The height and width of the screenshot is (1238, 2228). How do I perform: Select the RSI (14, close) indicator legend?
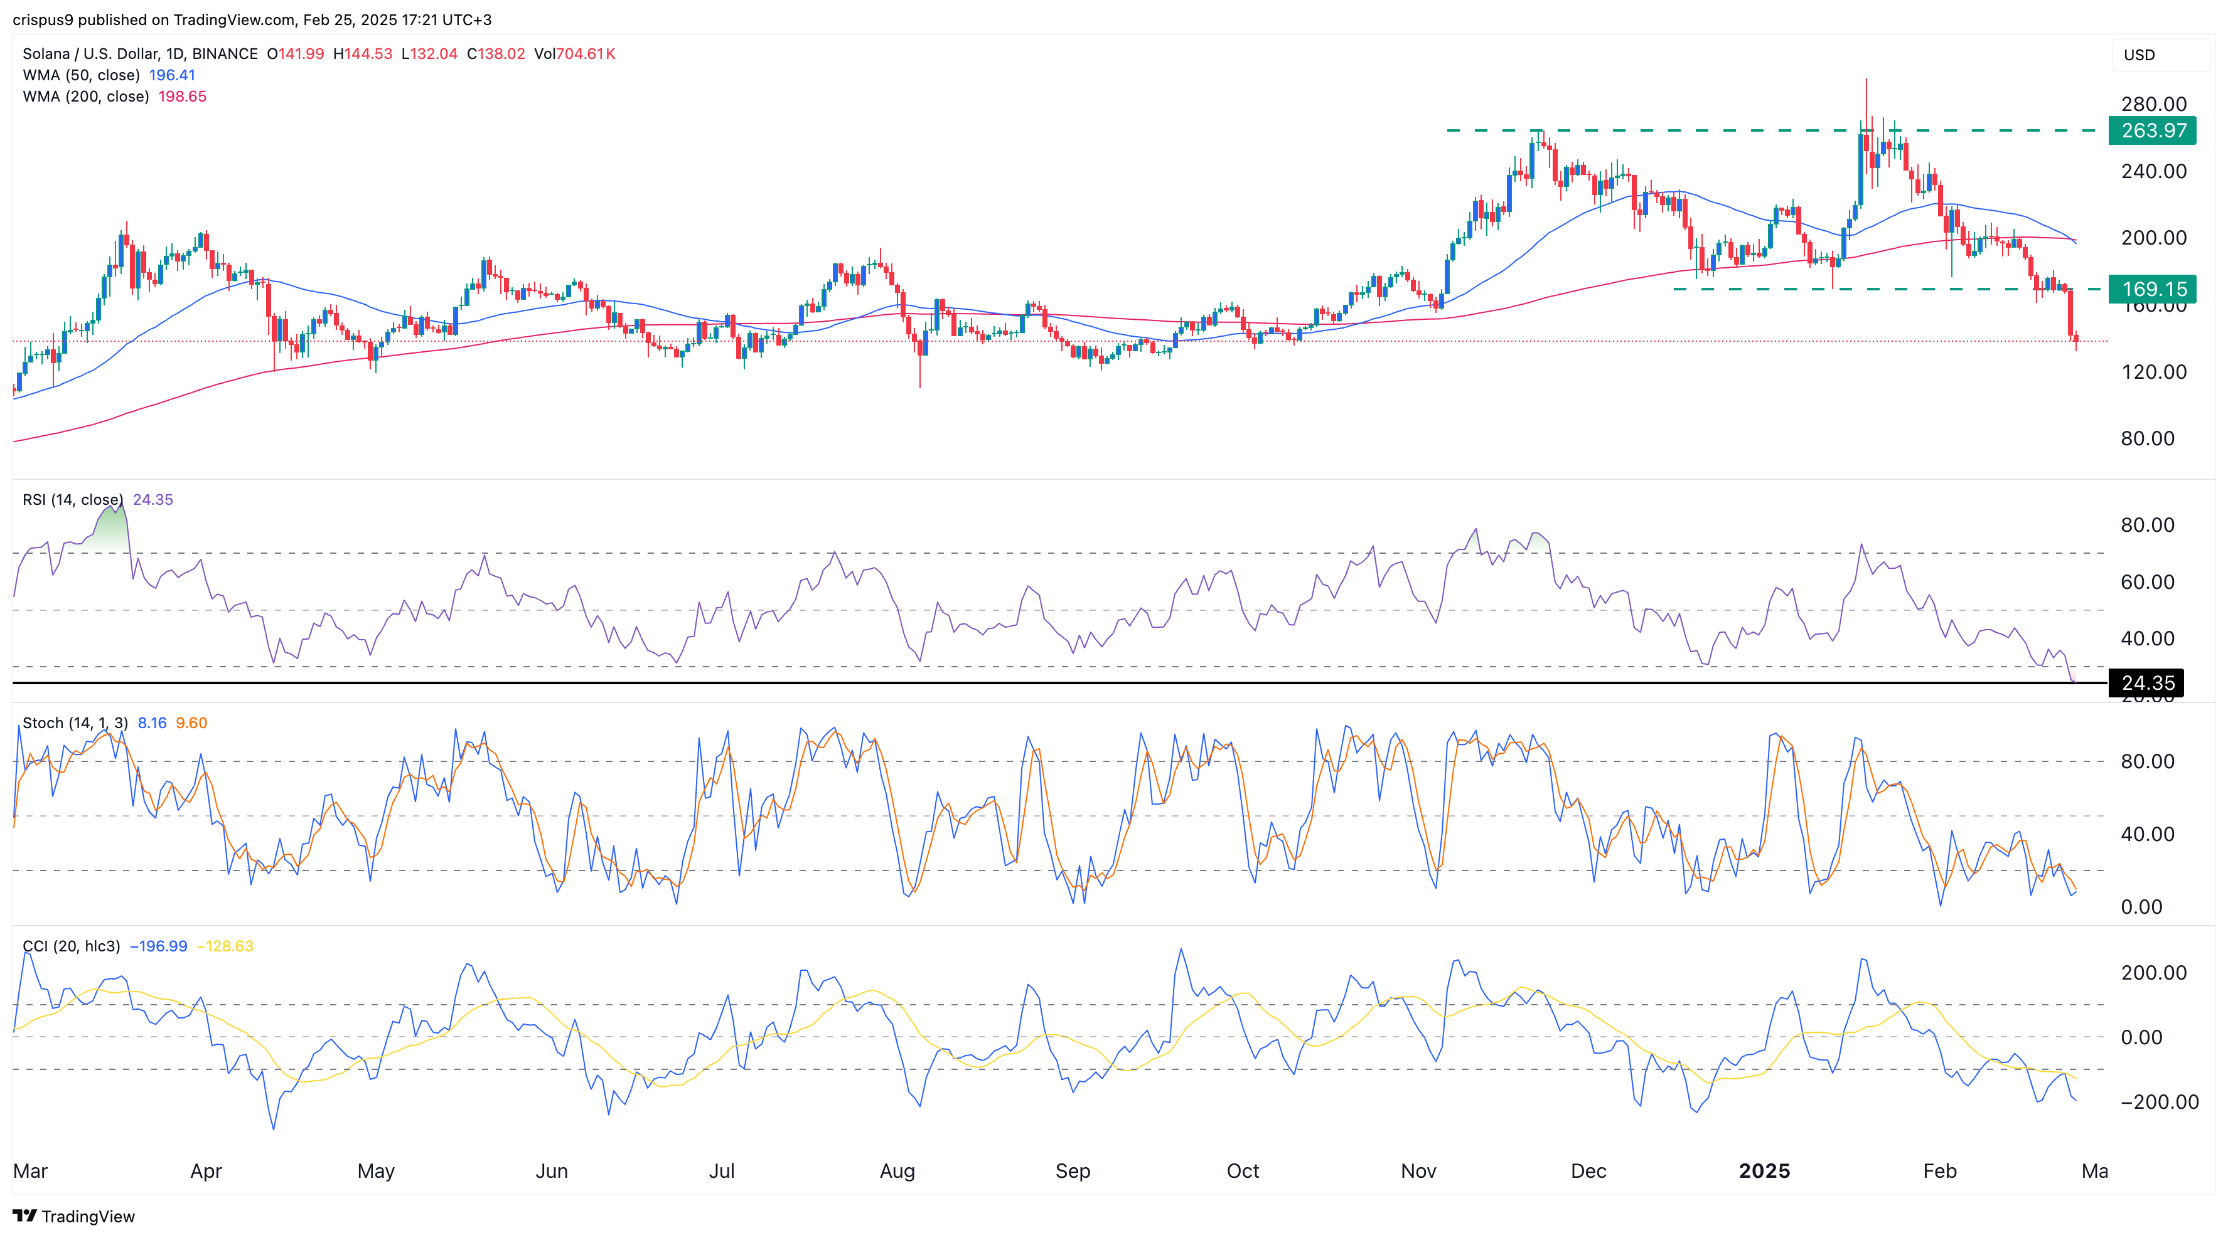tap(73, 500)
